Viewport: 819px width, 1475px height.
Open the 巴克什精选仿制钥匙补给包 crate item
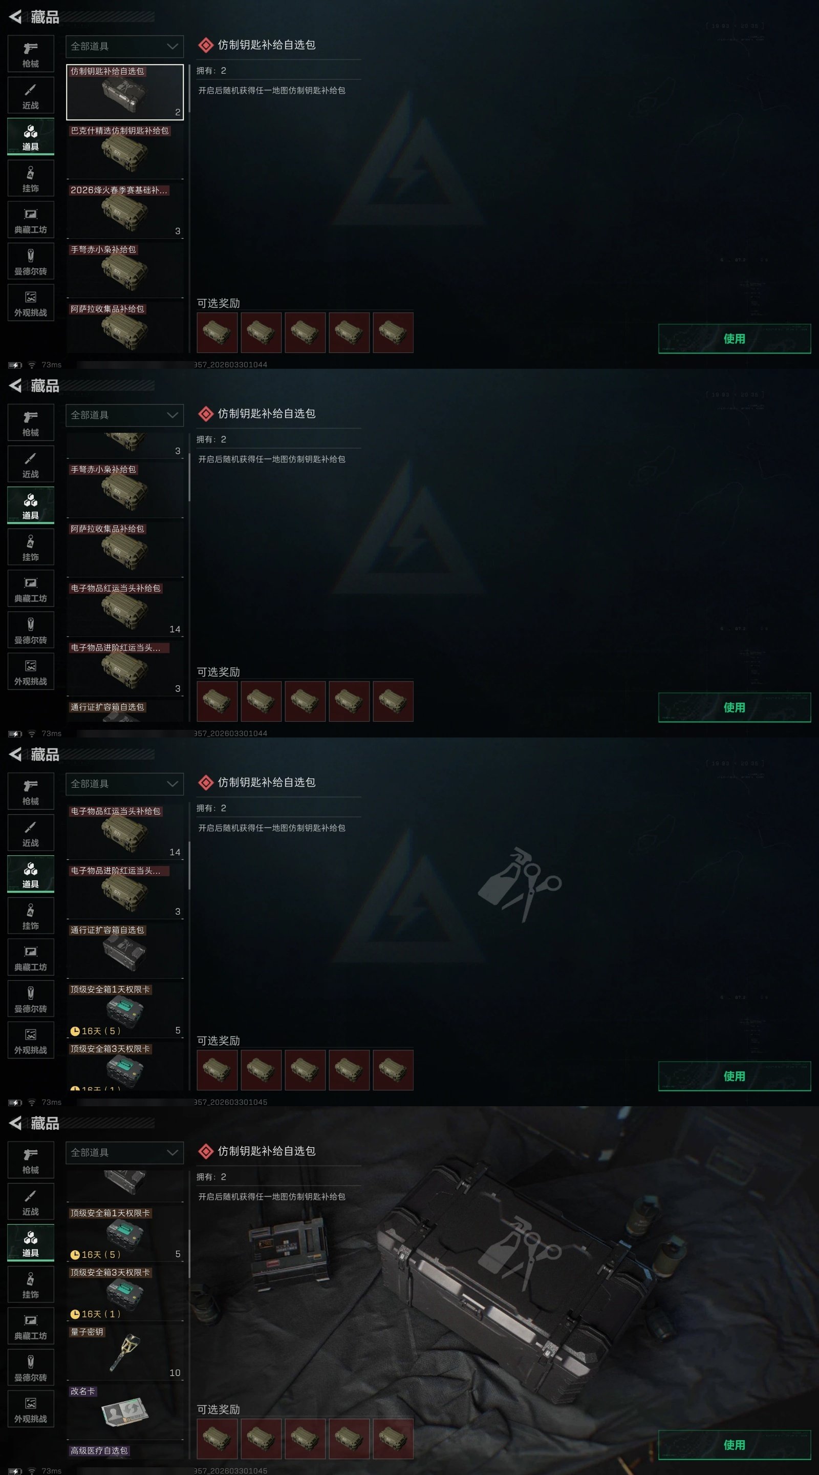[125, 151]
